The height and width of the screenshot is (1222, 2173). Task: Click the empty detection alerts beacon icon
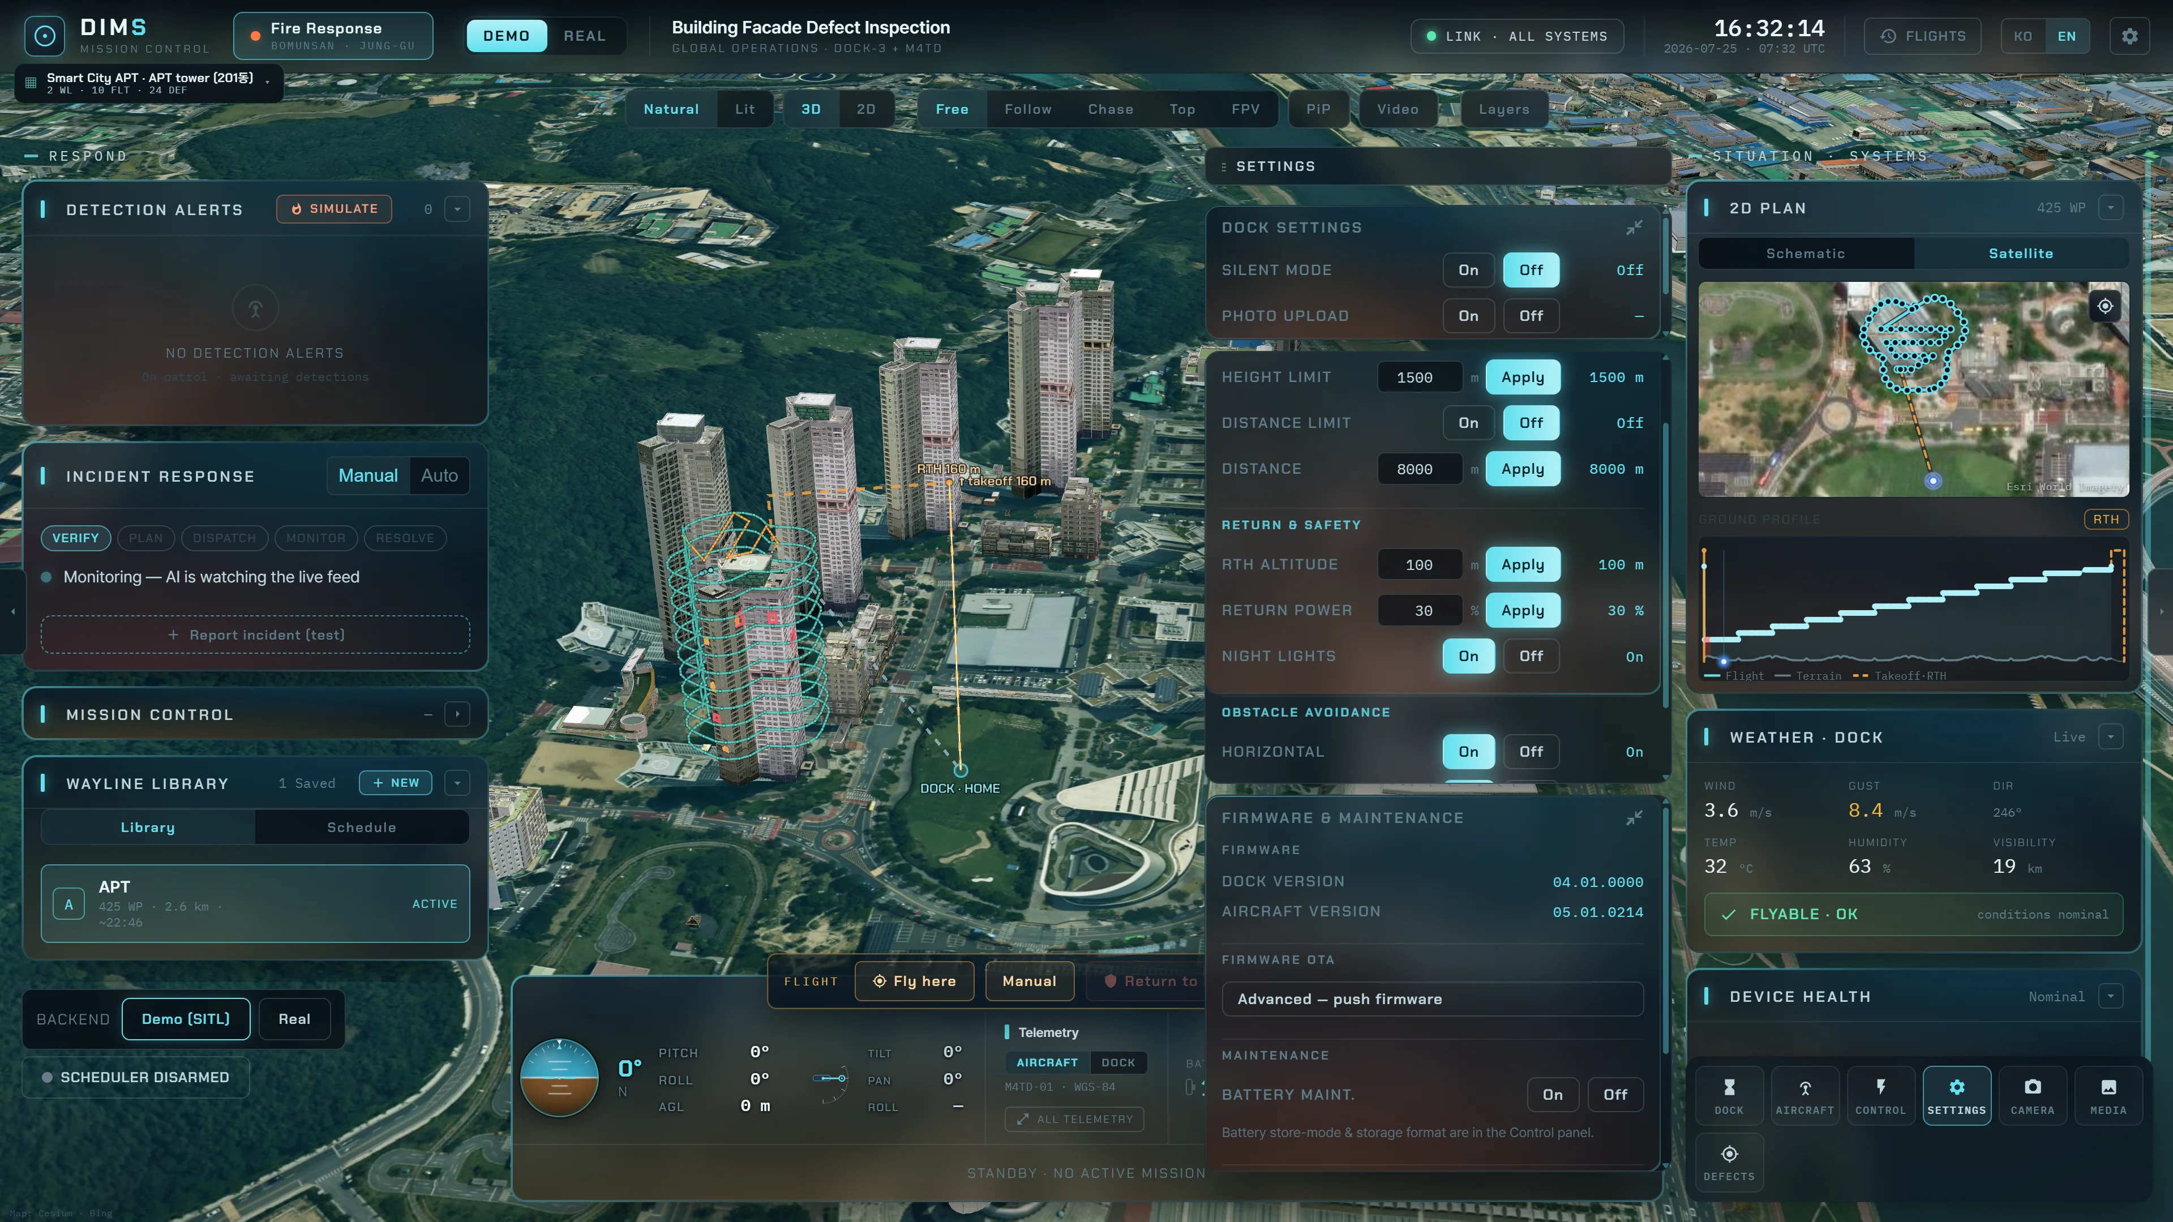(255, 308)
